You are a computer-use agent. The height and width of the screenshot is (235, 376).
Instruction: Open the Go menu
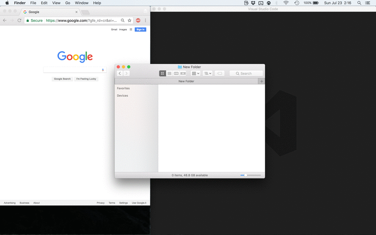[x=68, y=3]
